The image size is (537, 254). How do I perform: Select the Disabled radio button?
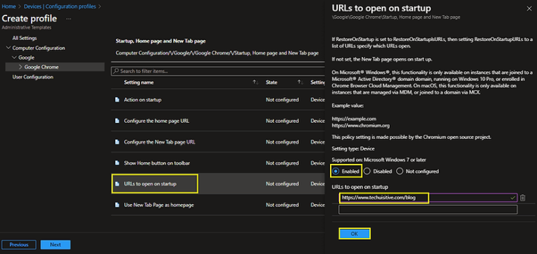[x=367, y=171]
